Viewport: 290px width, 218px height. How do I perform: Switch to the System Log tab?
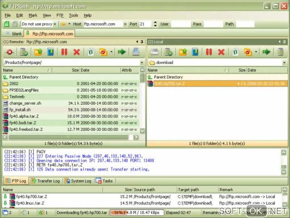point(78,181)
